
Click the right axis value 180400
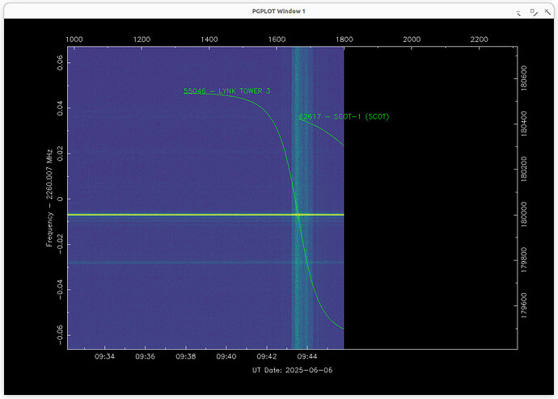coord(523,124)
